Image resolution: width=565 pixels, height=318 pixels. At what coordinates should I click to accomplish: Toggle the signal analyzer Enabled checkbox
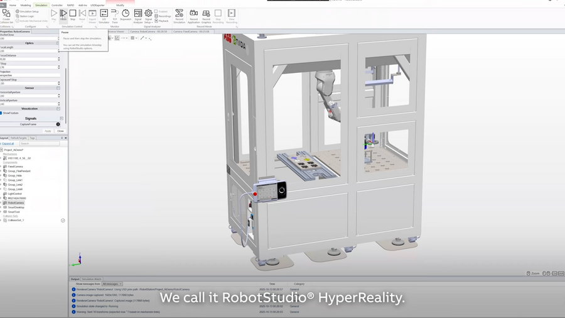click(x=156, y=11)
